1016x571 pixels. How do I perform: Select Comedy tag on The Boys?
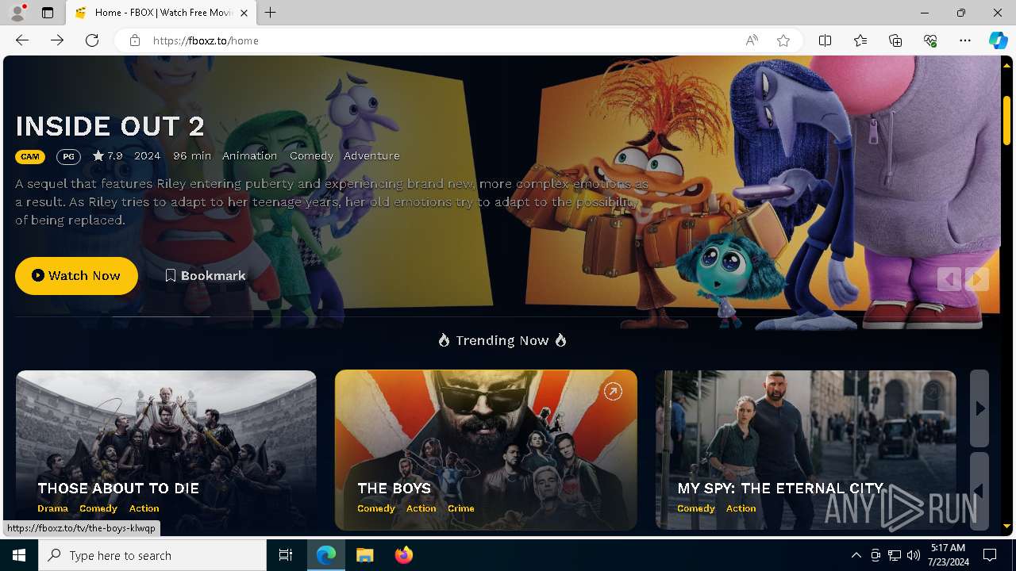click(x=376, y=508)
